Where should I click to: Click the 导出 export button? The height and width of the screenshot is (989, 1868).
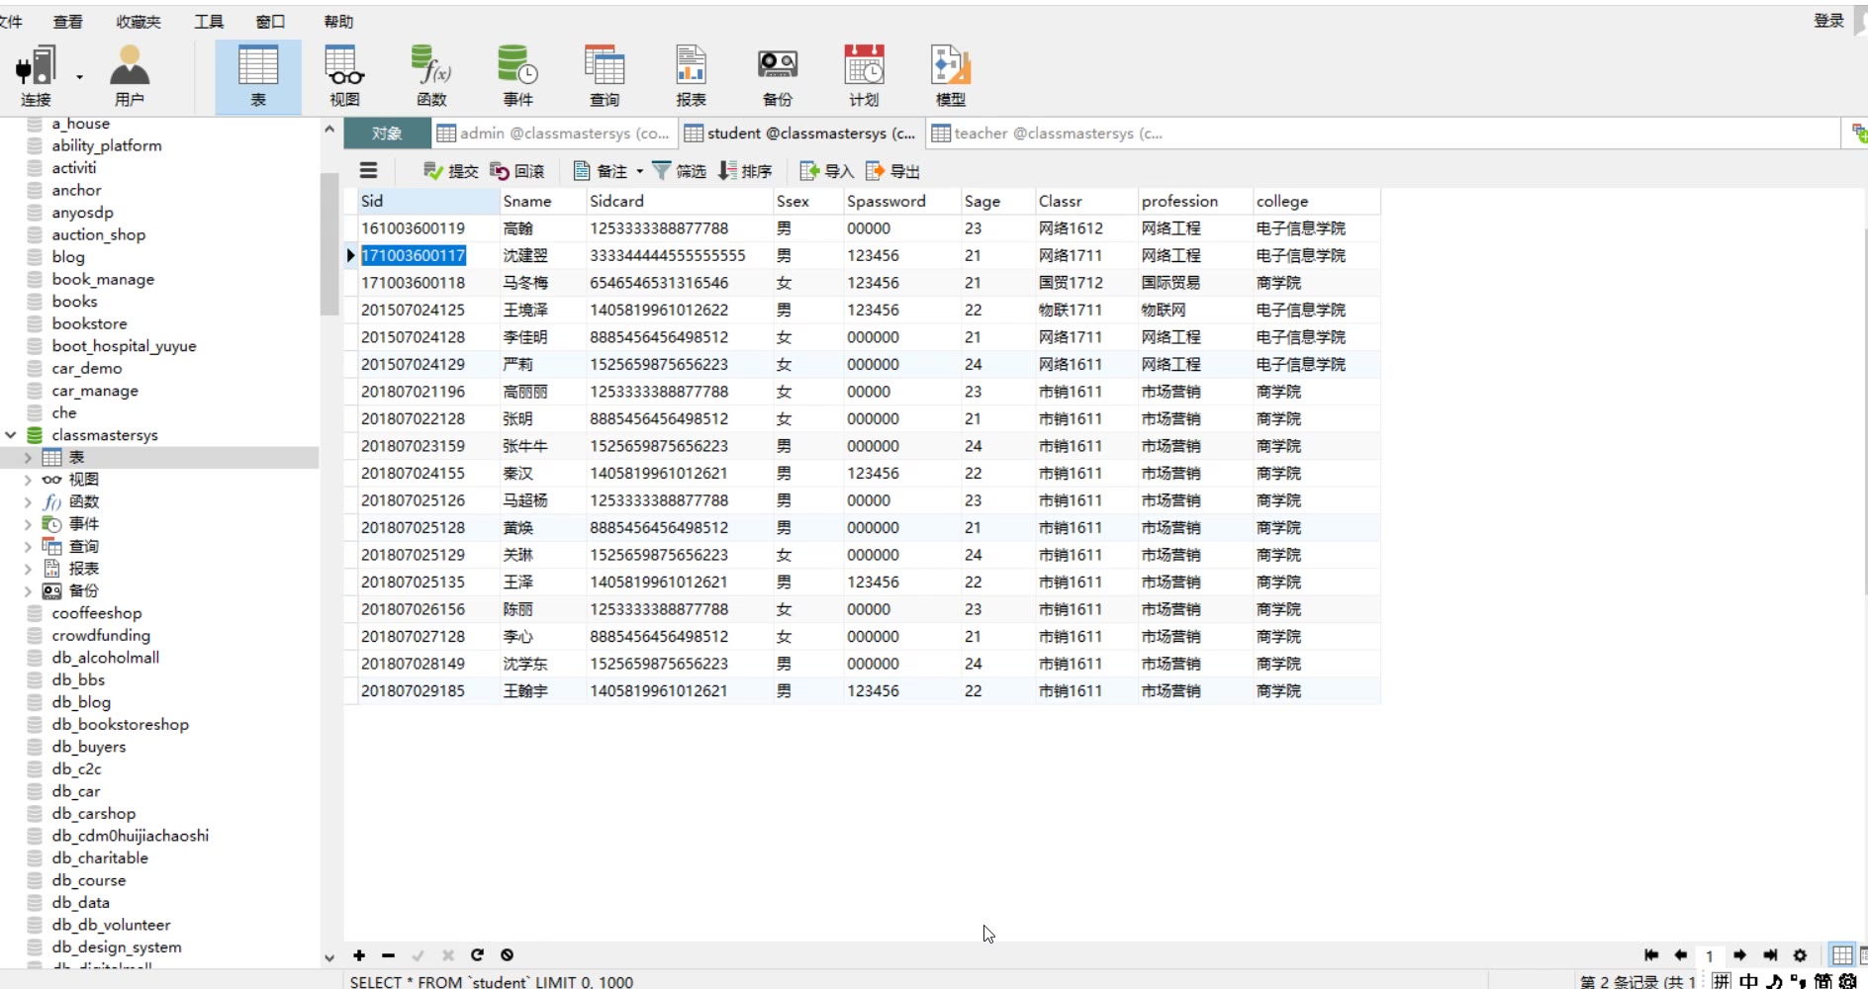[892, 172]
